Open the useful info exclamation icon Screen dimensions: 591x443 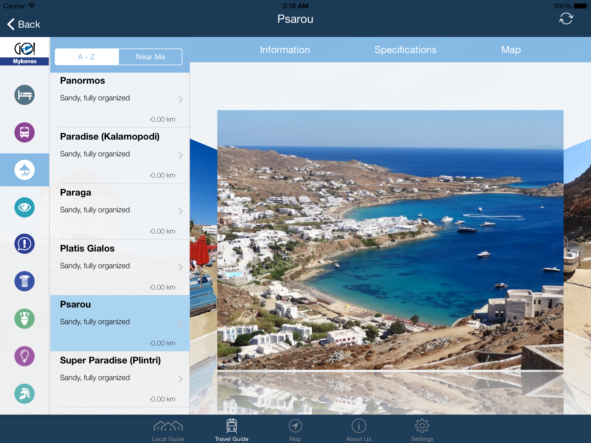[25, 244]
